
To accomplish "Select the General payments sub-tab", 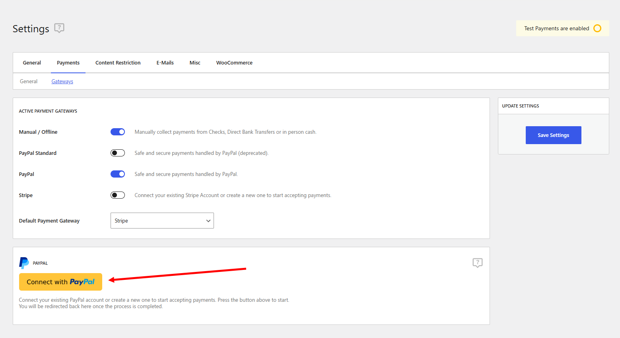I will (x=28, y=81).
